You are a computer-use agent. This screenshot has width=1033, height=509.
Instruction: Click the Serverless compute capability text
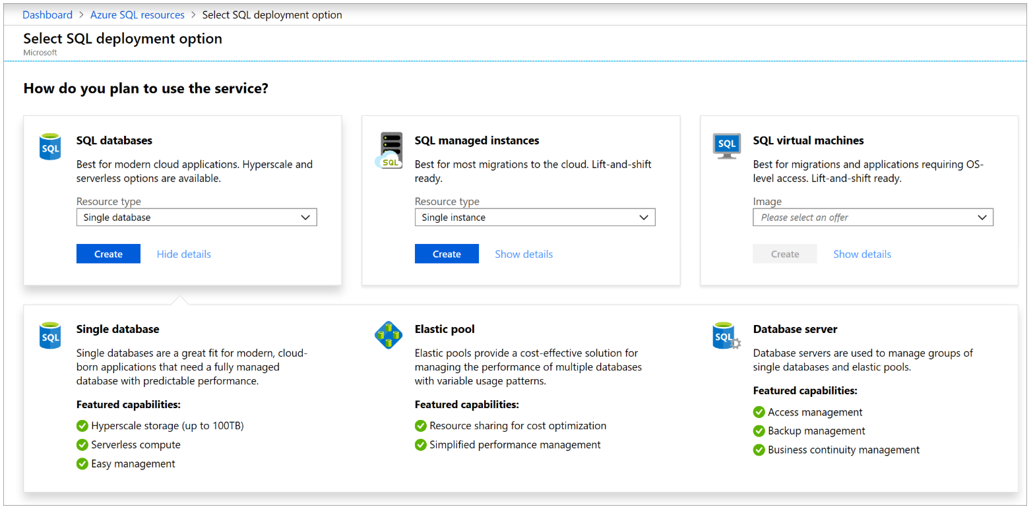point(136,445)
